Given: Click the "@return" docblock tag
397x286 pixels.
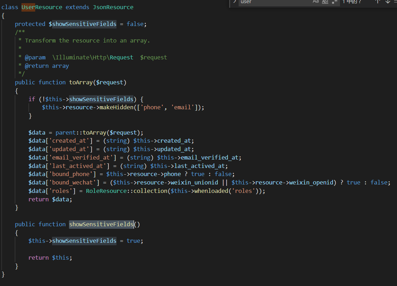Looking at the screenshot, I should point(37,66).
